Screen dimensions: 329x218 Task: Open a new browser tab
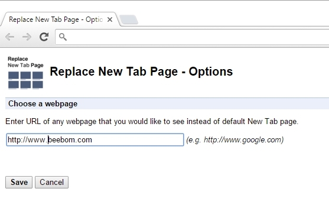(x=129, y=19)
